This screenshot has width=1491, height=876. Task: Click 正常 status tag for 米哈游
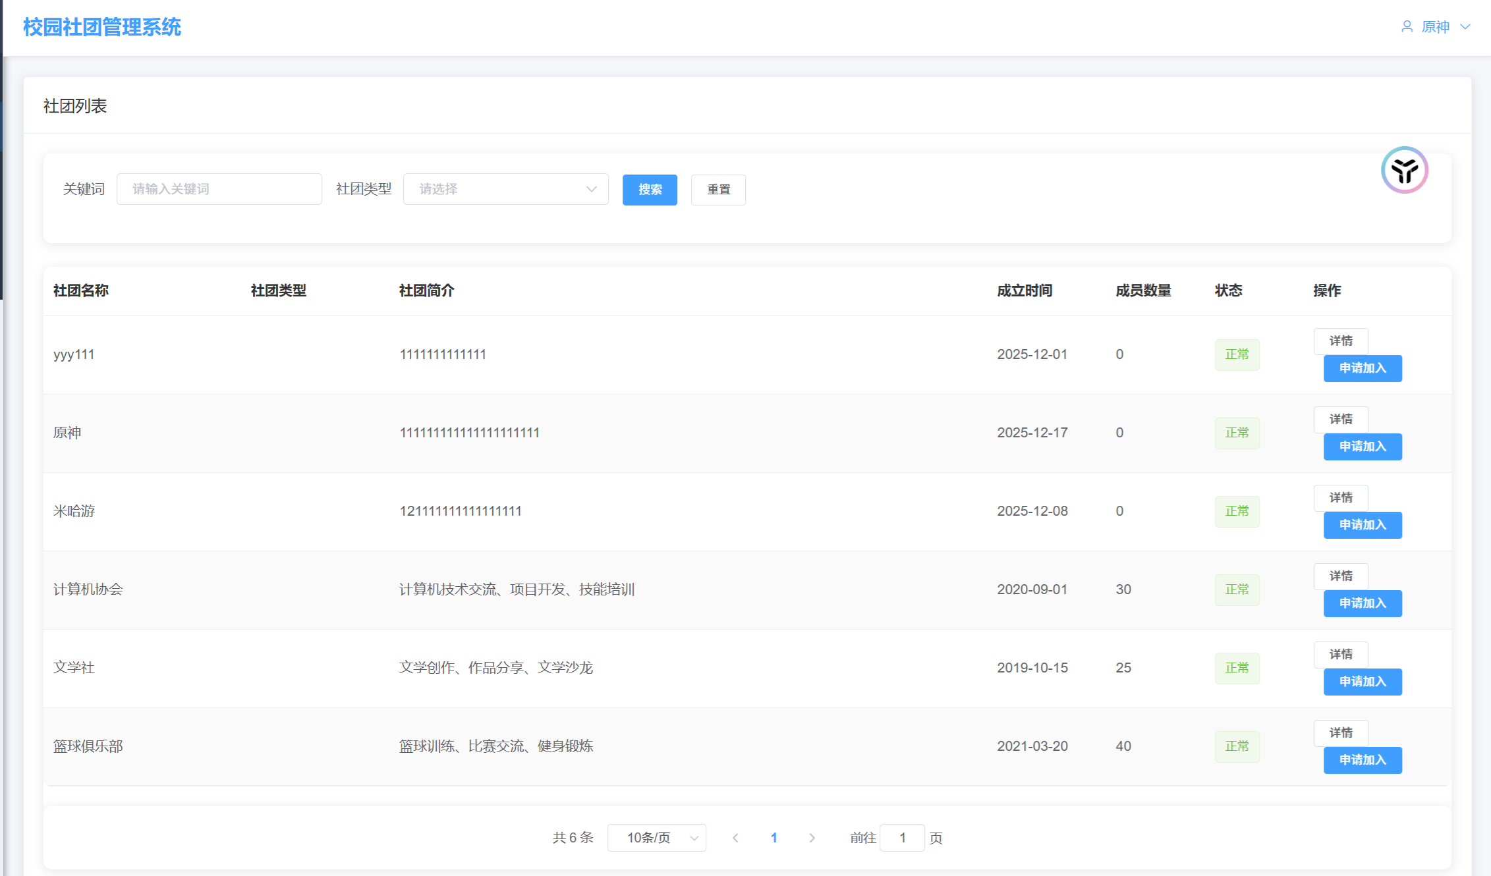1237,511
